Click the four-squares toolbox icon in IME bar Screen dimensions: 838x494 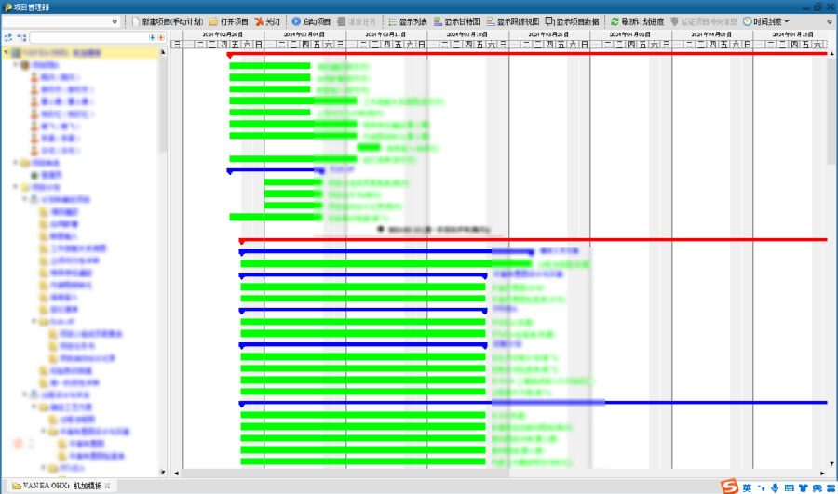[x=831, y=487]
